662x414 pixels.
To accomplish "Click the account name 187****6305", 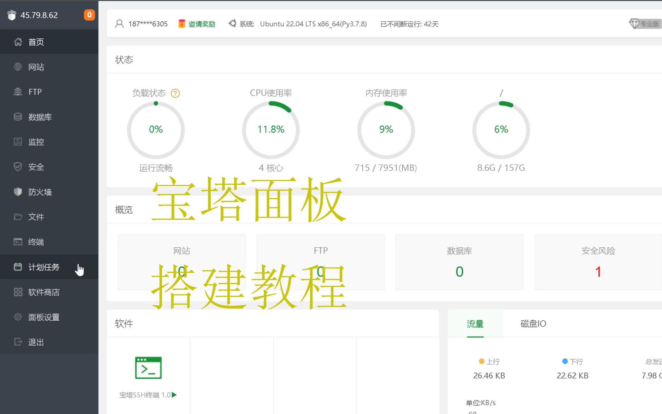I will click(x=148, y=24).
